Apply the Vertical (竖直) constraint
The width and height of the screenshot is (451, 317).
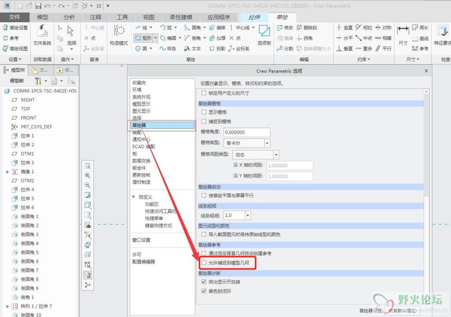(344, 28)
